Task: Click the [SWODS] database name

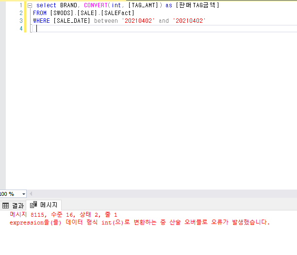Action: pyautogui.click(x=61, y=13)
